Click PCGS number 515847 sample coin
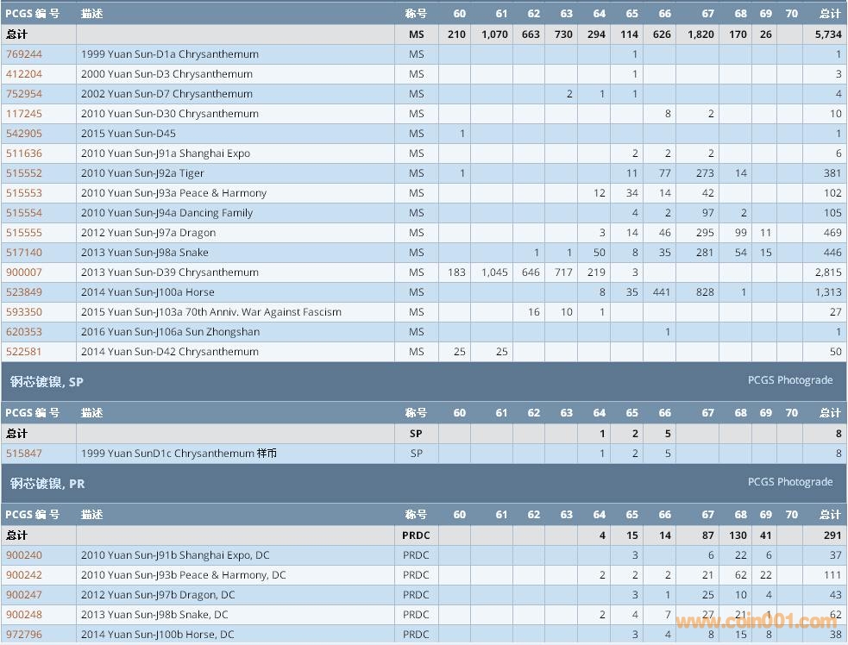 click(x=23, y=454)
